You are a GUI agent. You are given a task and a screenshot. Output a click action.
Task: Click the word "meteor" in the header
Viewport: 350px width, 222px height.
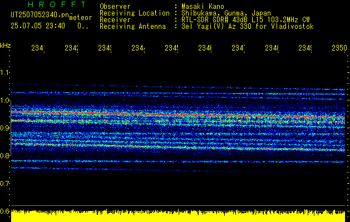pos(81,18)
